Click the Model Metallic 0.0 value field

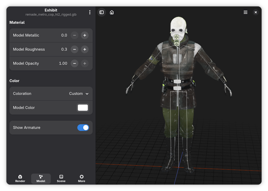(x=64, y=35)
